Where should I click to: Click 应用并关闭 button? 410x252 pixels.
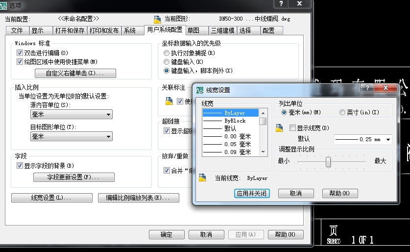[252, 193]
